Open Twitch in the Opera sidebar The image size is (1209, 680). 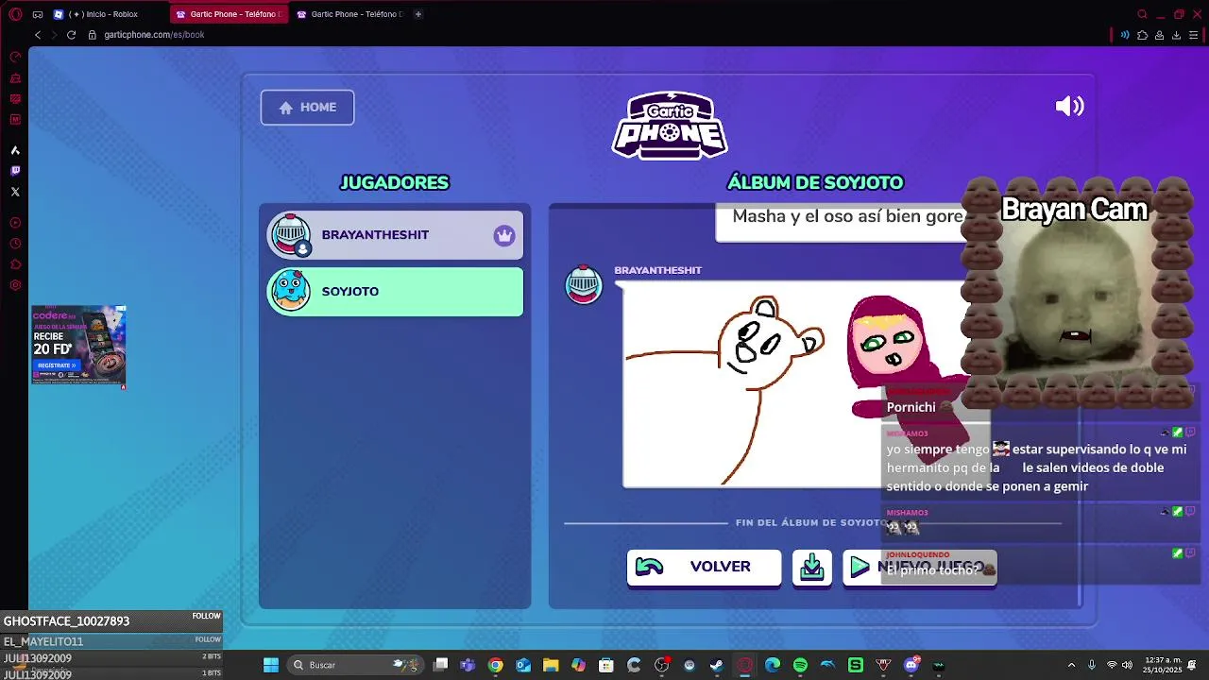click(15, 171)
